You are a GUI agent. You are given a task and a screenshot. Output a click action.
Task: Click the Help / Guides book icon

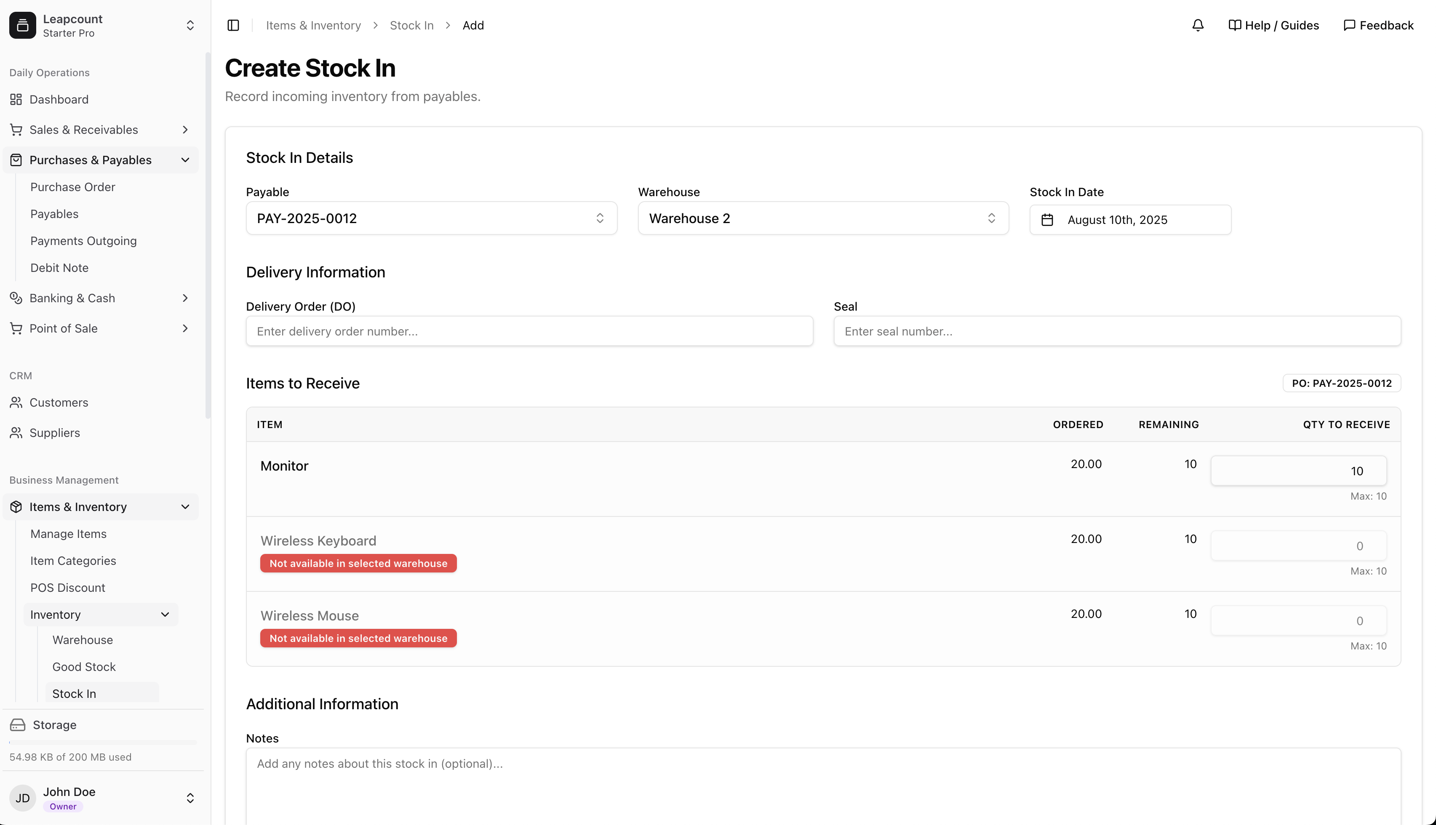click(x=1235, y=26)
